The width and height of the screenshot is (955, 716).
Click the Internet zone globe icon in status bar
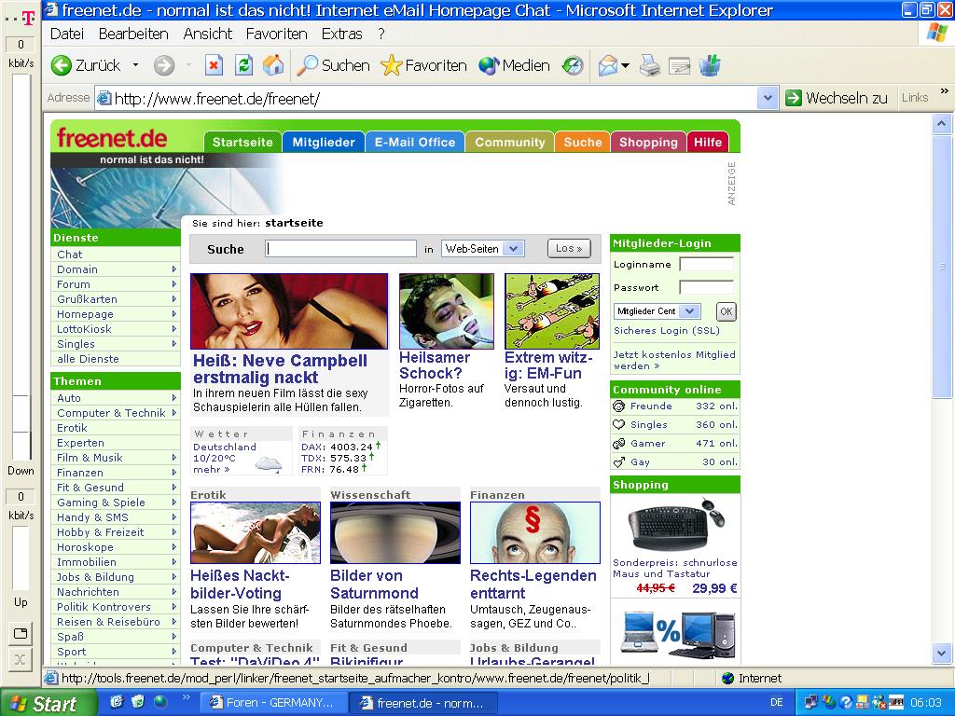click(x=727, y=679)
